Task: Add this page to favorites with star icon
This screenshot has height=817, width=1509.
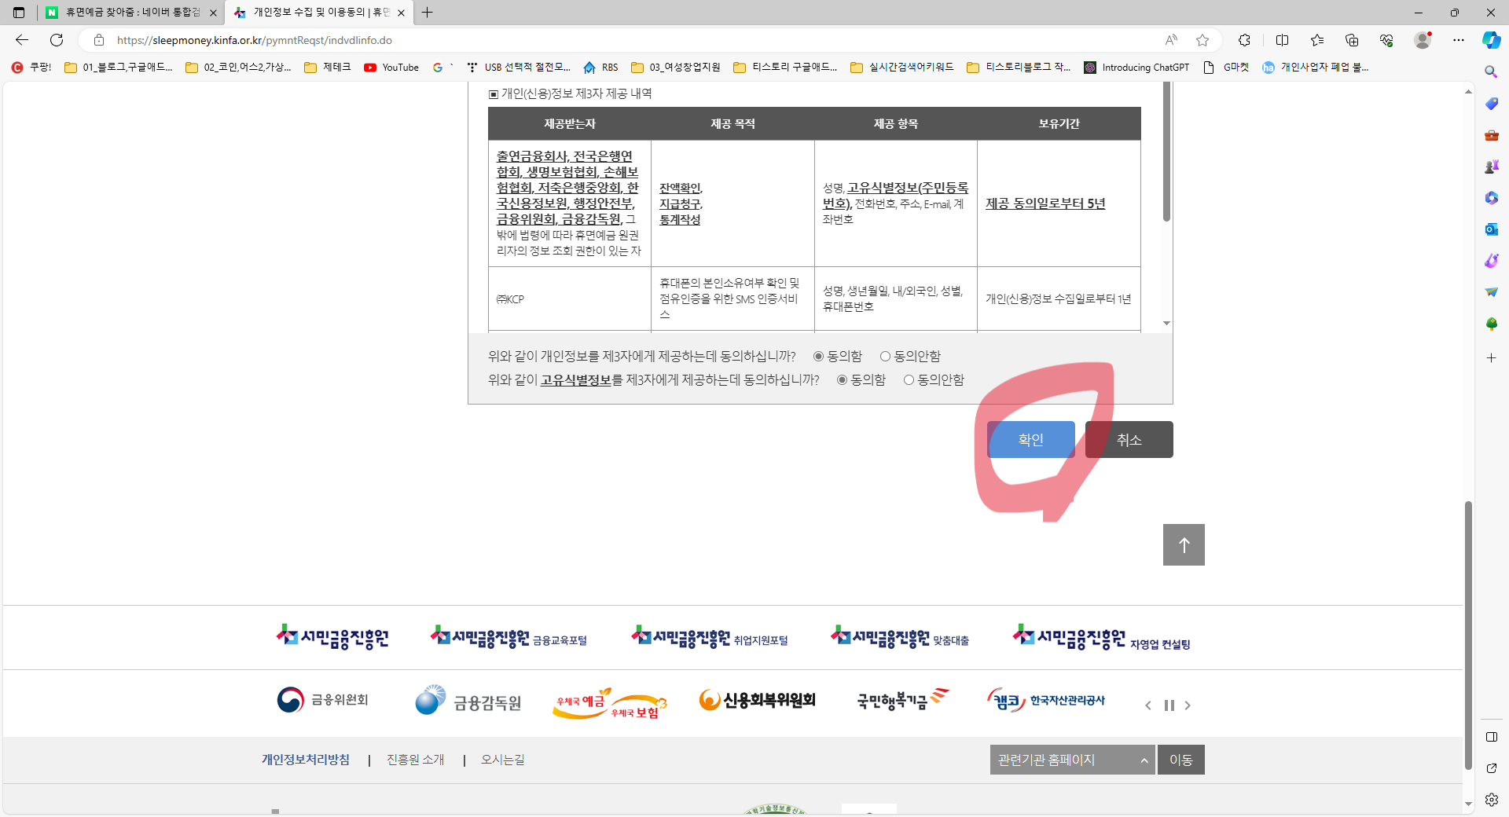Action: tap(1202, 40)
